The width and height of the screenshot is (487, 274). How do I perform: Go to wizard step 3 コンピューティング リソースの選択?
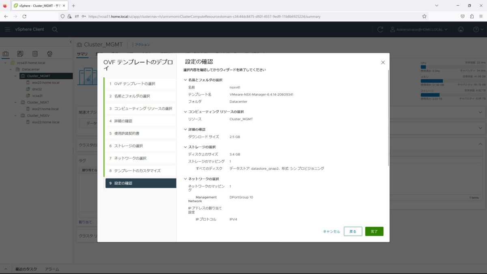pos(140,108)
